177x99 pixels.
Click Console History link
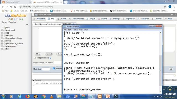pos(168,80)
